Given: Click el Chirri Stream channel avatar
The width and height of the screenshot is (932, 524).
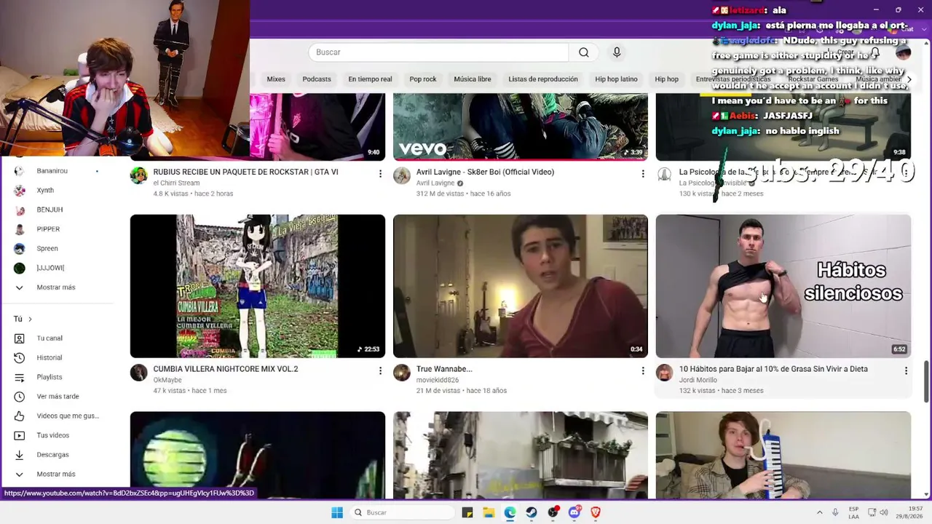Looking at the screenshot, I should [x=138, y=175].
